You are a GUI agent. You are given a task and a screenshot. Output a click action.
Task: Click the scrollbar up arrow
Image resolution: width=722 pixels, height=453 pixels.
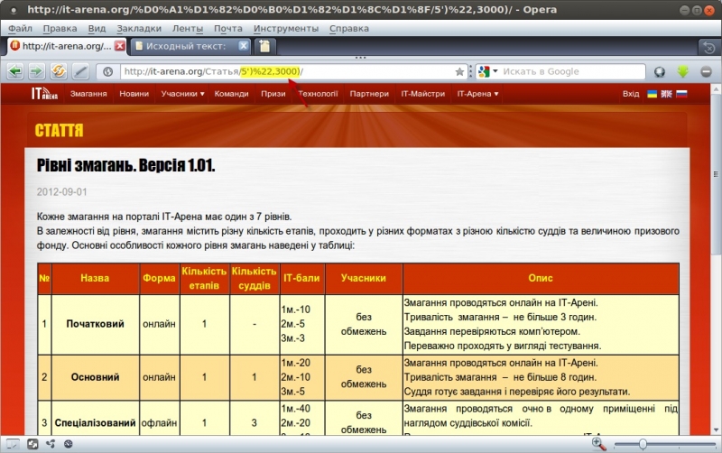click(716, 88)
